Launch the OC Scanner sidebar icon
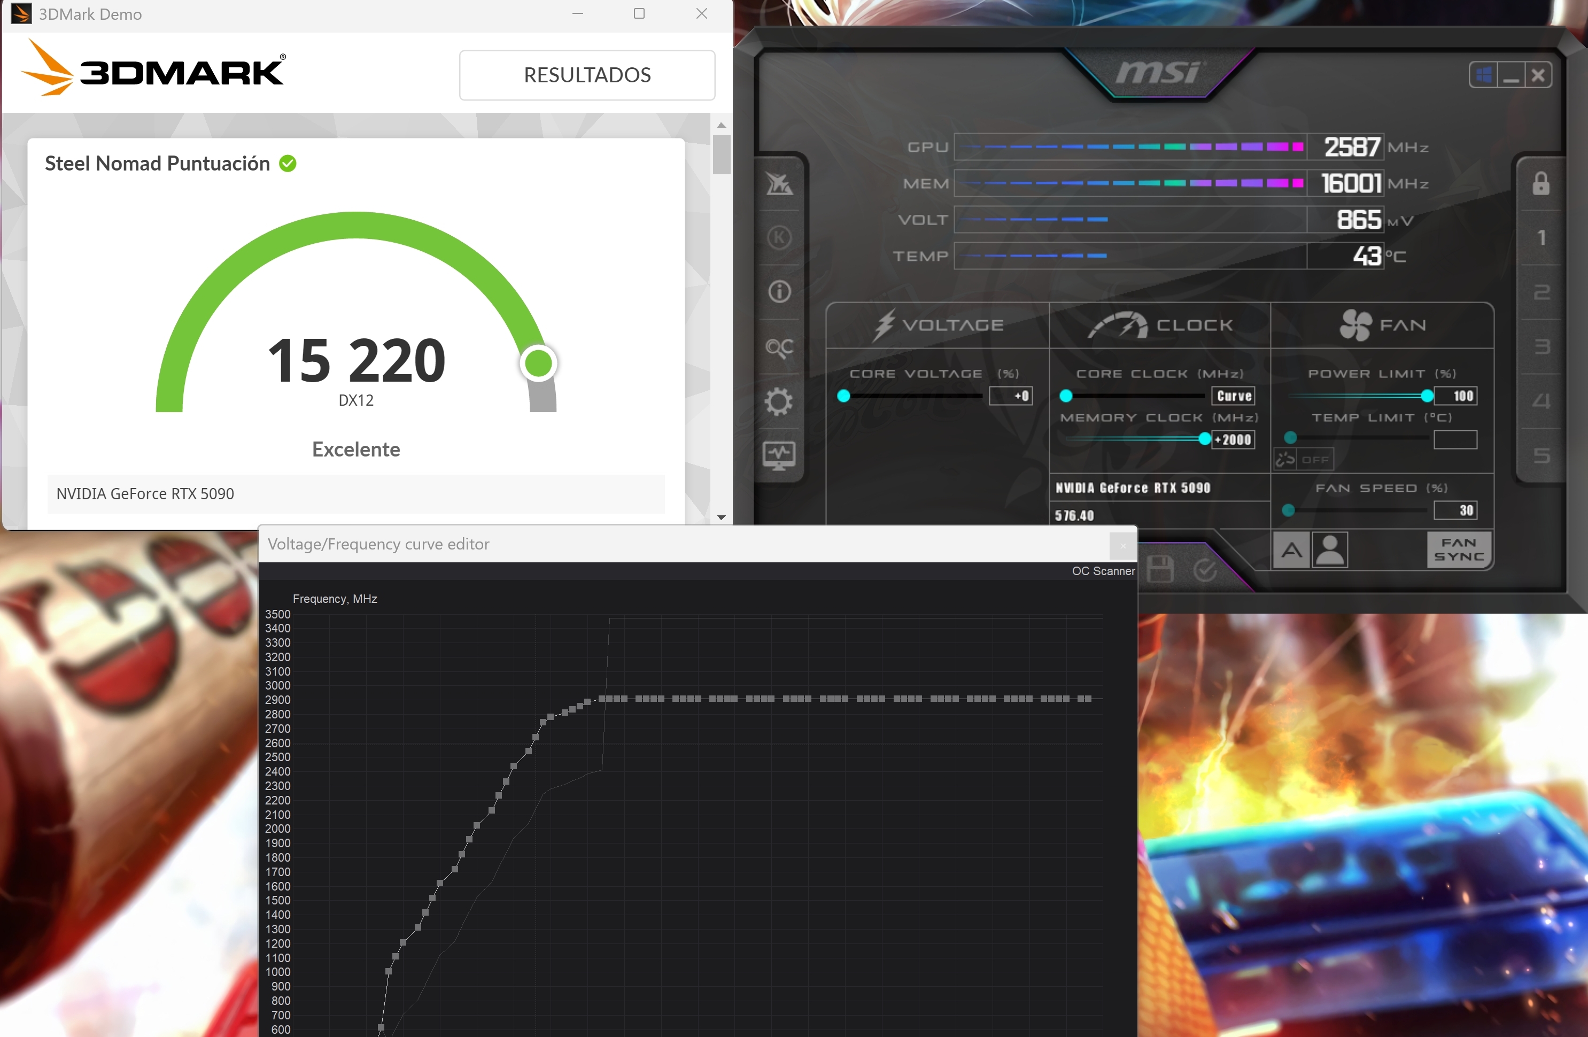Viewport: 1588px width, 1037px height. 779,347
